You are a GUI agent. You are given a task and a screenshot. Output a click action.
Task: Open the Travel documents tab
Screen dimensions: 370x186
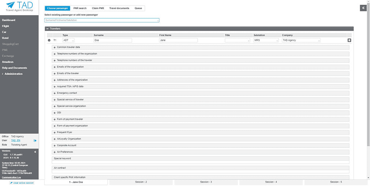pos(119,8)
